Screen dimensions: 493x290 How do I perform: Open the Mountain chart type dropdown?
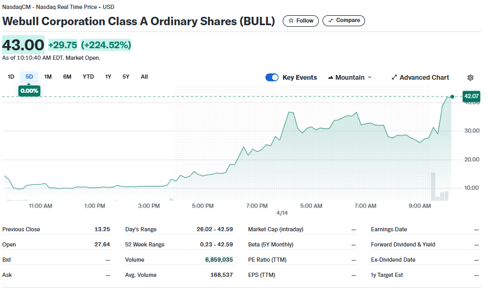[x=350, y=78]
